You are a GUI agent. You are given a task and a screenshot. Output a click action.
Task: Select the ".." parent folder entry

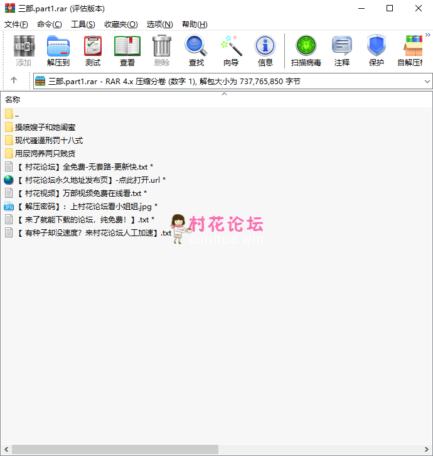click(x=17, y=114)
